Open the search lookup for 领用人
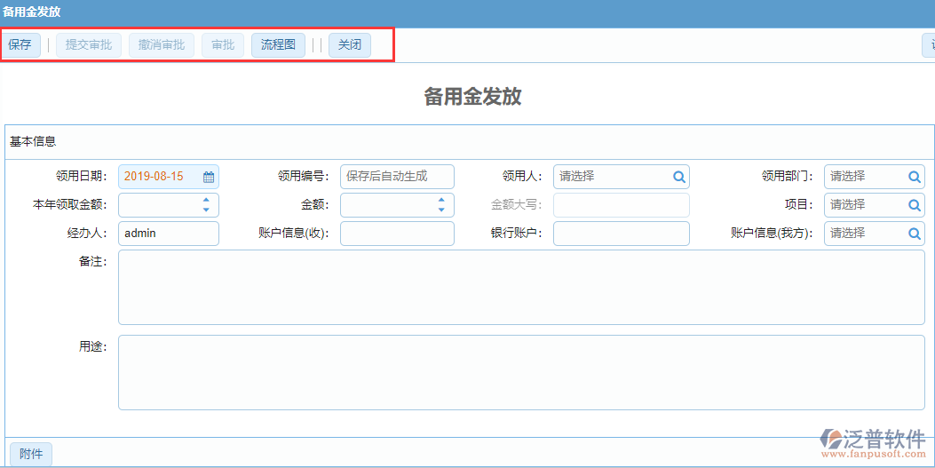Viewport: 935px width, 468px height. click(678, 177)
